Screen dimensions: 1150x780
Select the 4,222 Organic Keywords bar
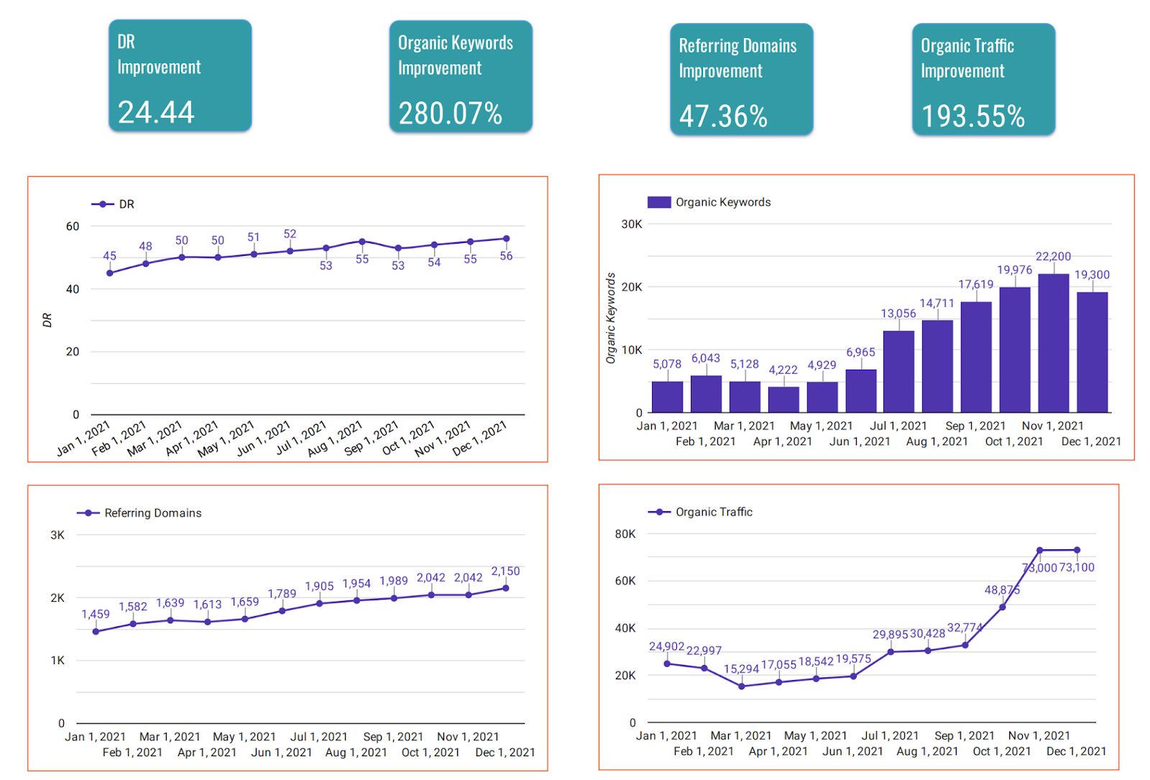[783, 399]
